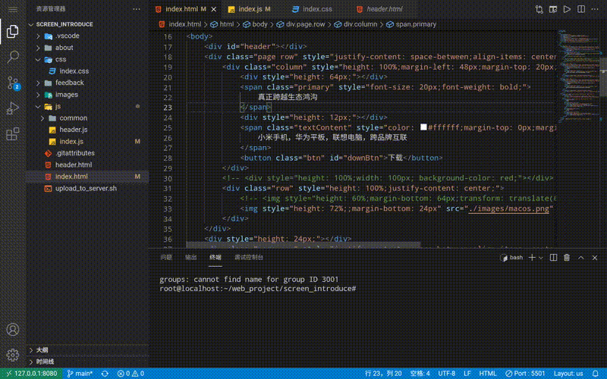Click the Manage gear icon
The width and height of the screenshot is (607, 379).
[13, 355]
